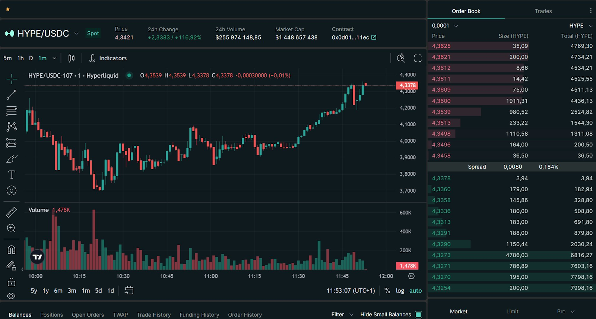Open order book three-dot menu
Image resolution: width=596 pixels, height=319 pixels.
(x=590, y=11)
